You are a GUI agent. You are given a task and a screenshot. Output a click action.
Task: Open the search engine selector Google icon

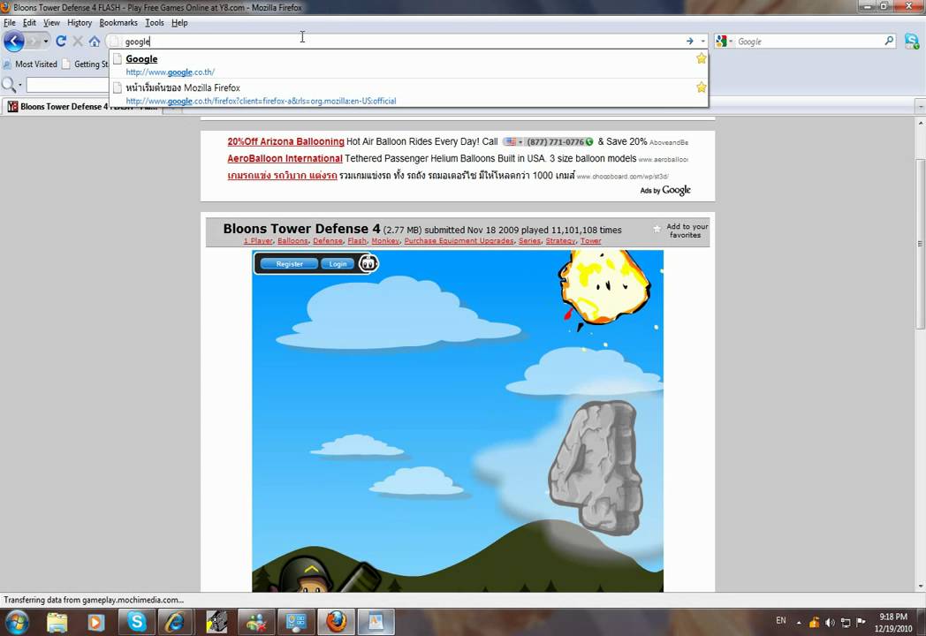point(724,42)
